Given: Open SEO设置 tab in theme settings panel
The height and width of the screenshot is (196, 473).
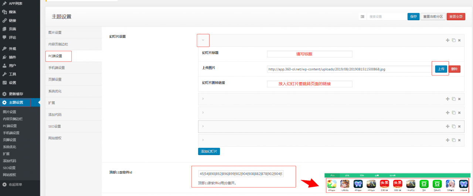Looking at the screenshot, I should click(74, 126).
